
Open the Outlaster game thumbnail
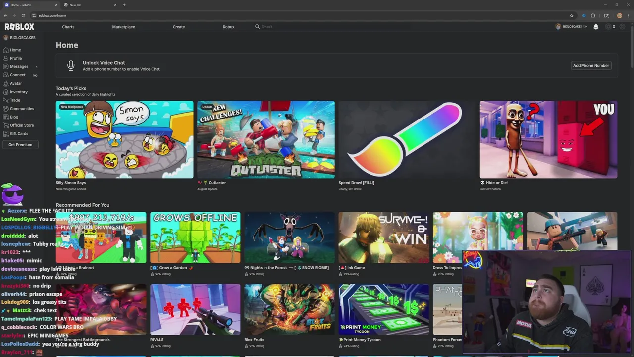(x=266, y=139)
